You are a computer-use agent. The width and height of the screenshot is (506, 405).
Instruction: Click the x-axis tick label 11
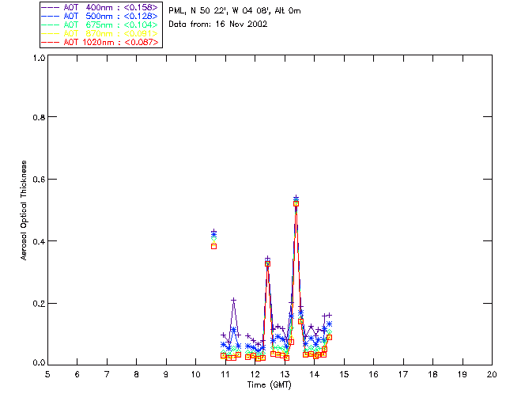(225, 374)
